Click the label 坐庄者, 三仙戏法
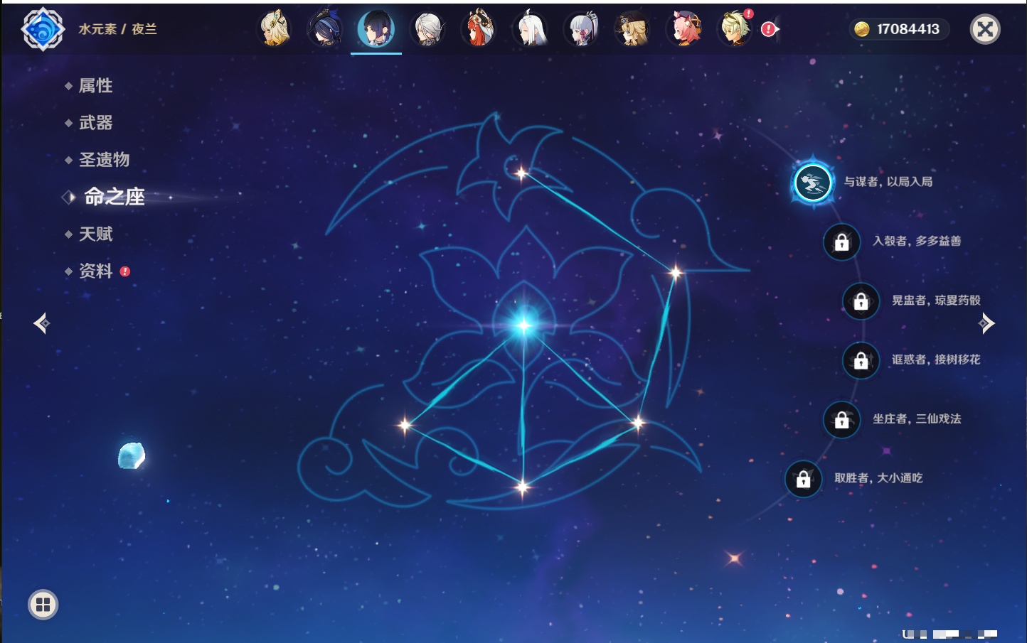Screen dimensions: 1027x643 click(x=917, y=419)
